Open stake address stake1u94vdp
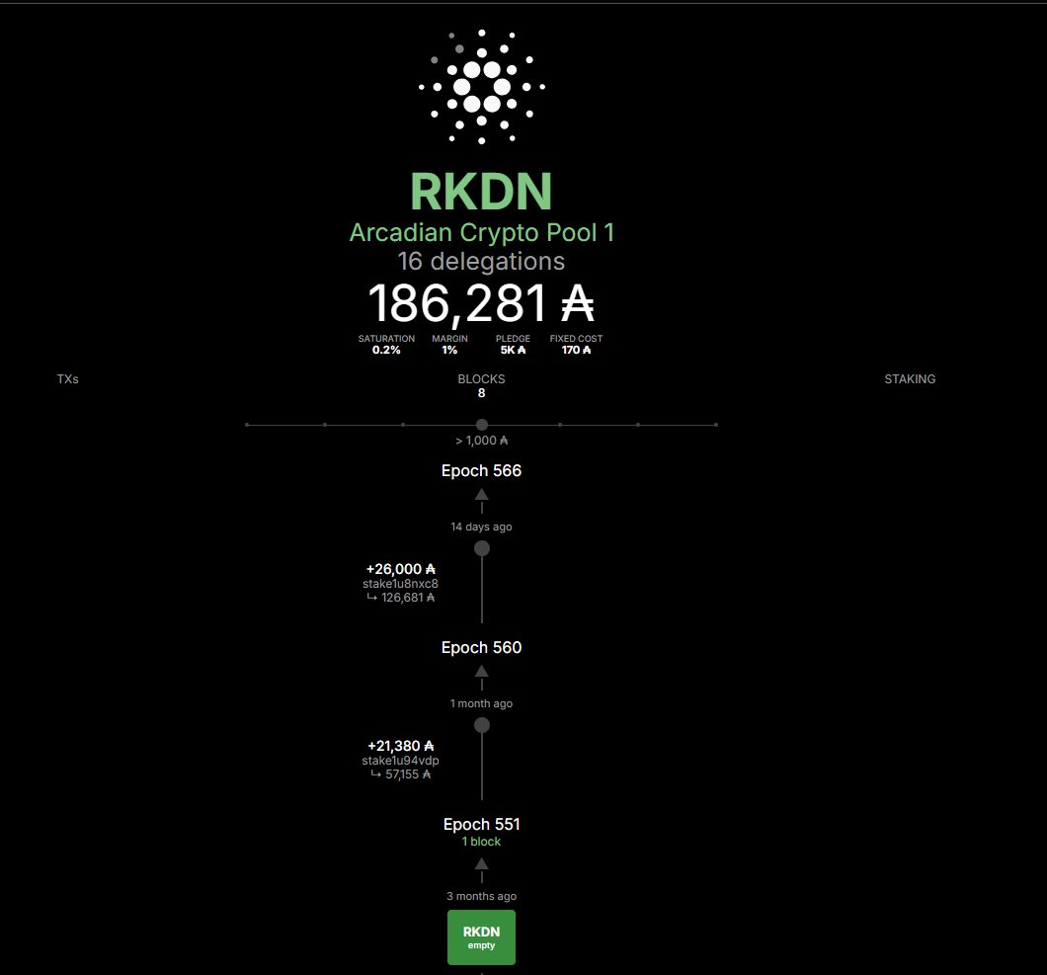 coord(401,761)
